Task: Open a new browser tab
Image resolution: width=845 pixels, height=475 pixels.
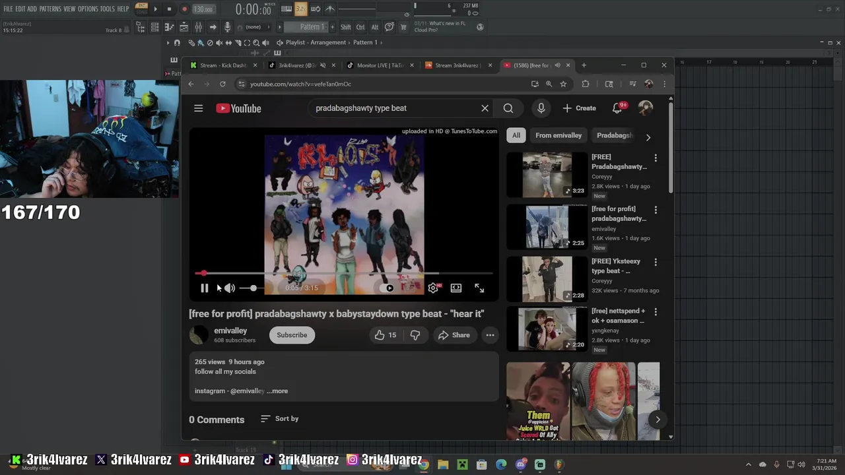Action: [584, 65]
